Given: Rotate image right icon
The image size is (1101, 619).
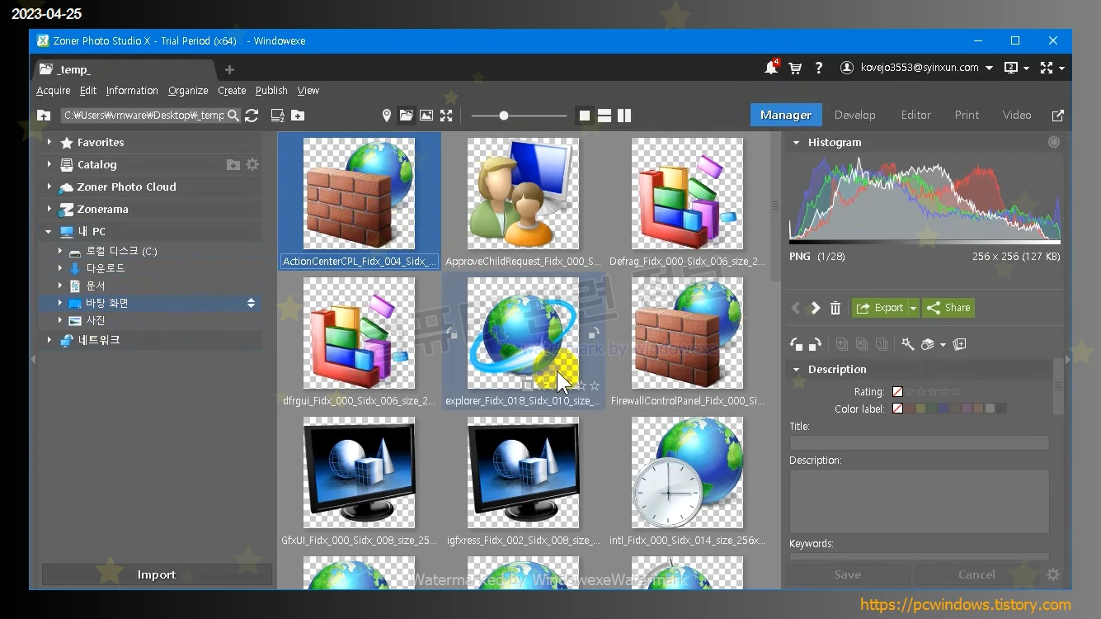Looking at the screenshot, I should (x=815, y=344).
